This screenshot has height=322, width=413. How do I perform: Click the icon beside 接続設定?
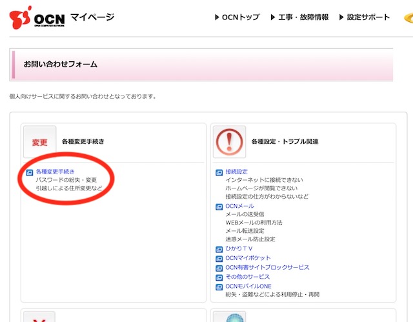(219, 172)
